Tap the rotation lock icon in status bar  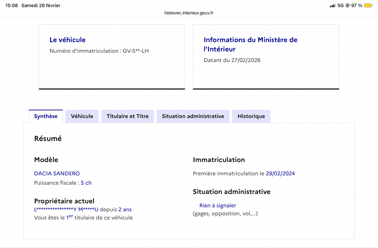coord(347,6)
